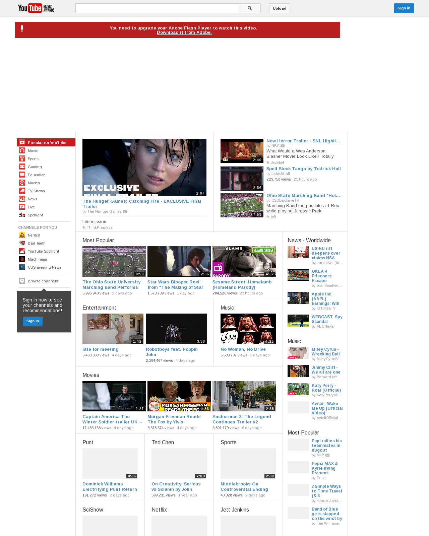The width and height of the screenshot is (429, 536).
Task: Open the New Horror Trailer SNL thumbnail
Action: pyautogui.click(x=242, y=151)
